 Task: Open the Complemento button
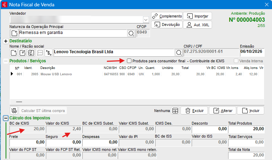[x=167, y=16]
